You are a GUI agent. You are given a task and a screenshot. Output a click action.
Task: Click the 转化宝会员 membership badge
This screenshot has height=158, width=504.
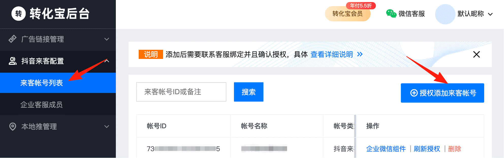[348, 14]
